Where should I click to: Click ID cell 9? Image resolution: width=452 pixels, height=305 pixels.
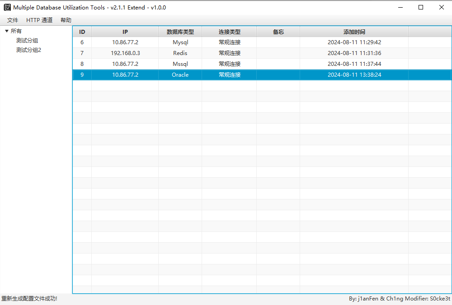tap(82, 75)
